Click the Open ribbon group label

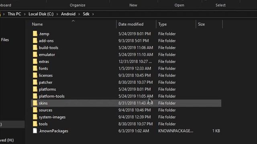click(x=179, y=5)
